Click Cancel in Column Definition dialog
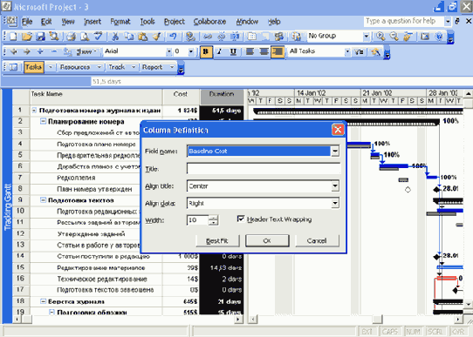The width and height of the screenshot is (473, 337). (x=317, y=240)
